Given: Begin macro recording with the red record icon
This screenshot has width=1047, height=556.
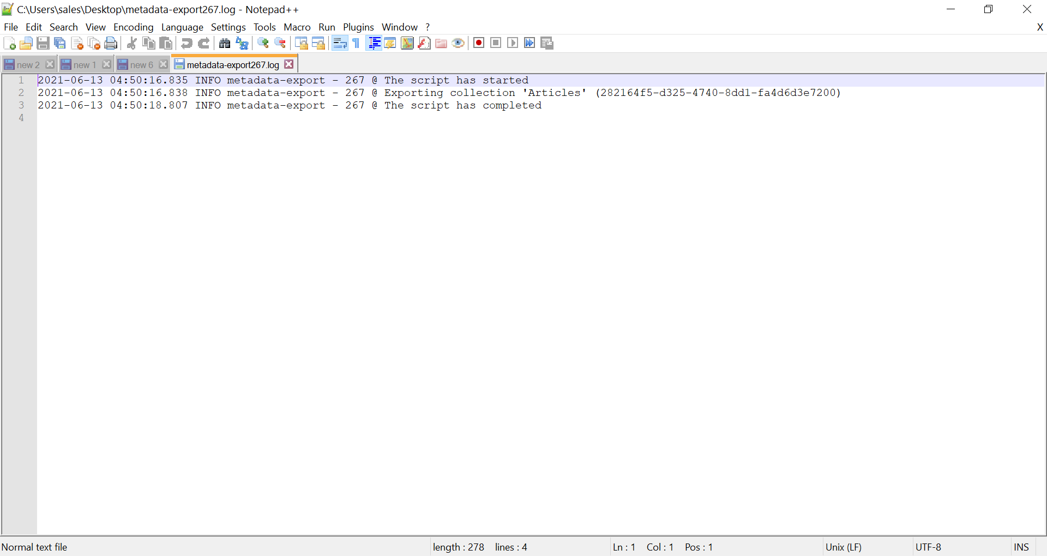Looking at the screenshot, I should click(x=479, y=43).
